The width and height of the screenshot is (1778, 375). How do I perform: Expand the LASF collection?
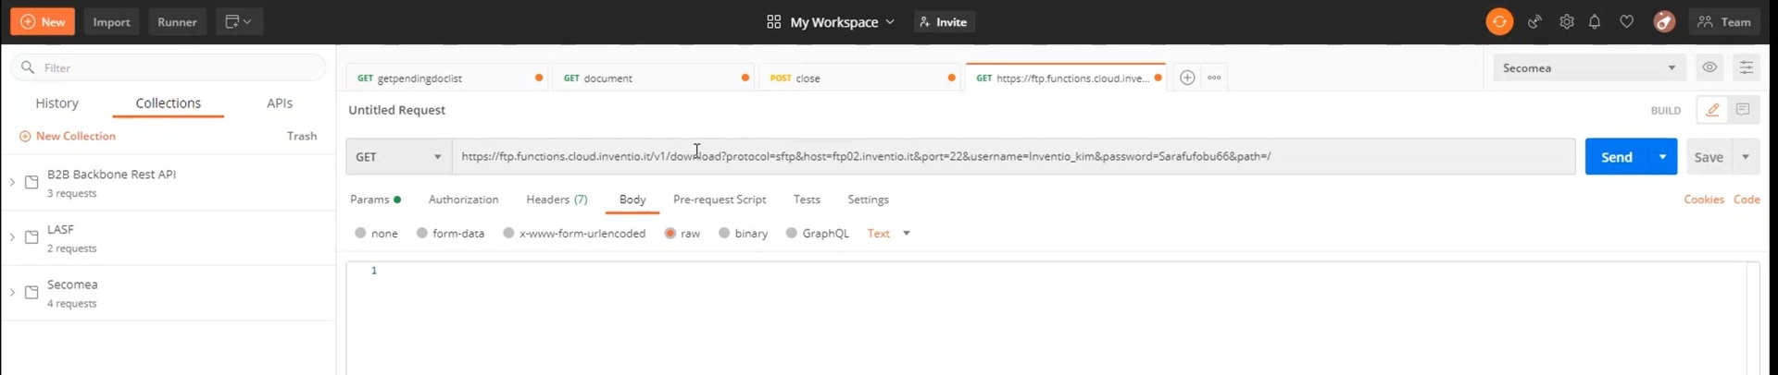12,237
